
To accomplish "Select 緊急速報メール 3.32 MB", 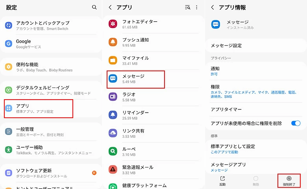I will [153, 170].
